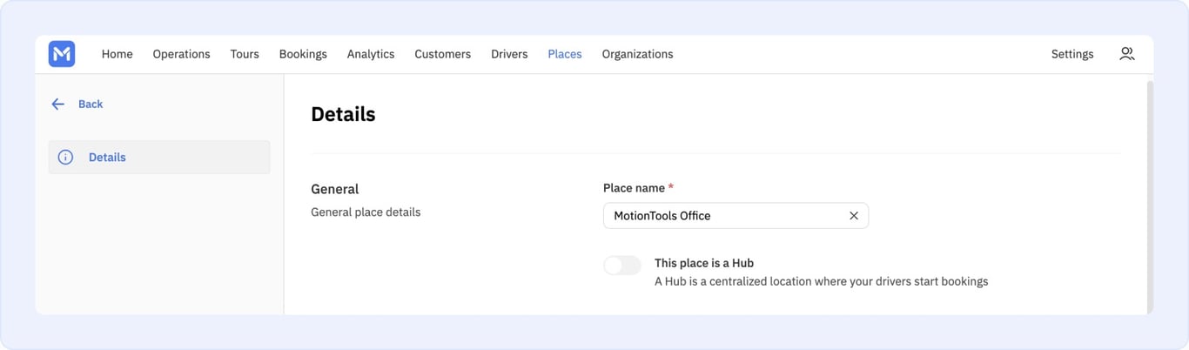Click the MotionTools logo icon
This screenshot has width=1189, height=350.
click(62, 54)
